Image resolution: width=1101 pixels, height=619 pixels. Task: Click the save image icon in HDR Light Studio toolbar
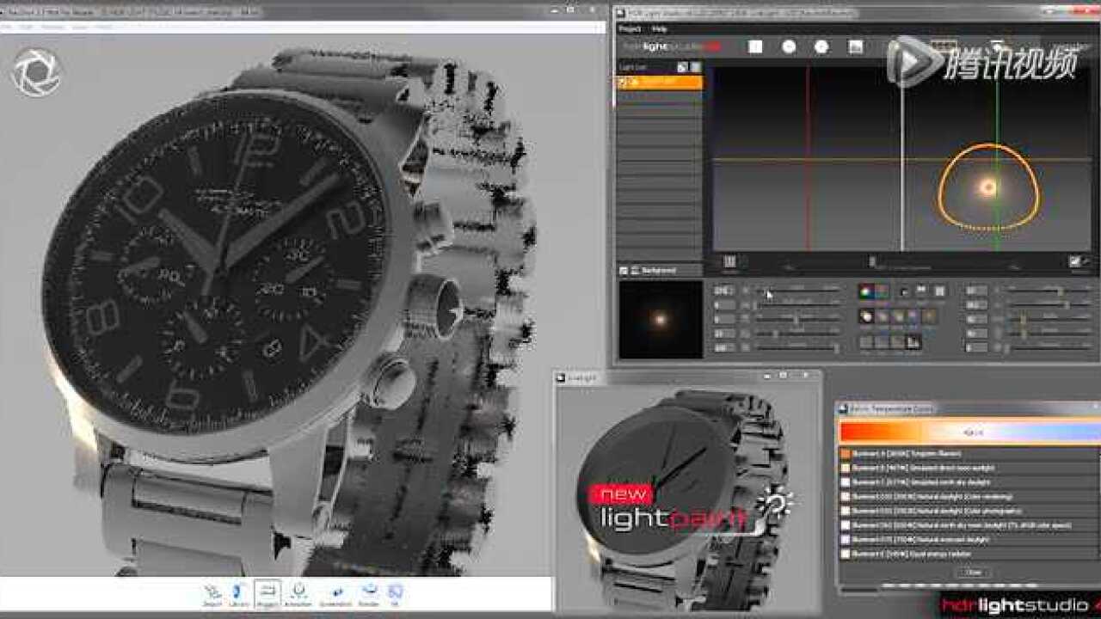pyautogui.click(x=854, y=47)
